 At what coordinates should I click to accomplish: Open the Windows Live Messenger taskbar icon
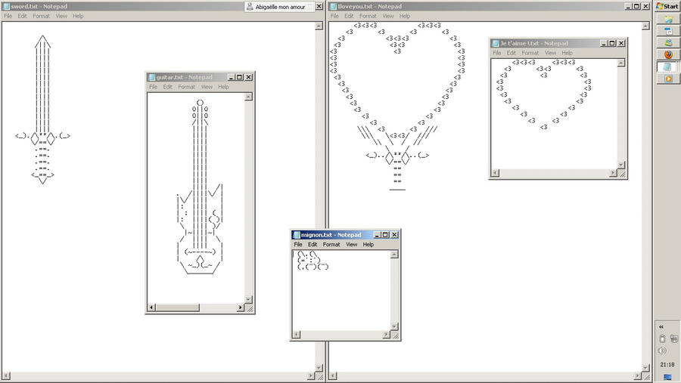(x=668, y=42)
